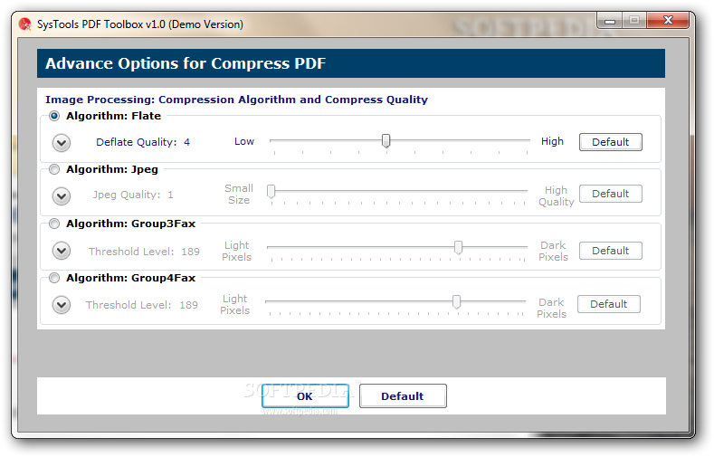714x457 pixels.
Task: Click the 'High Quality' label
Action: pos(556,196)
